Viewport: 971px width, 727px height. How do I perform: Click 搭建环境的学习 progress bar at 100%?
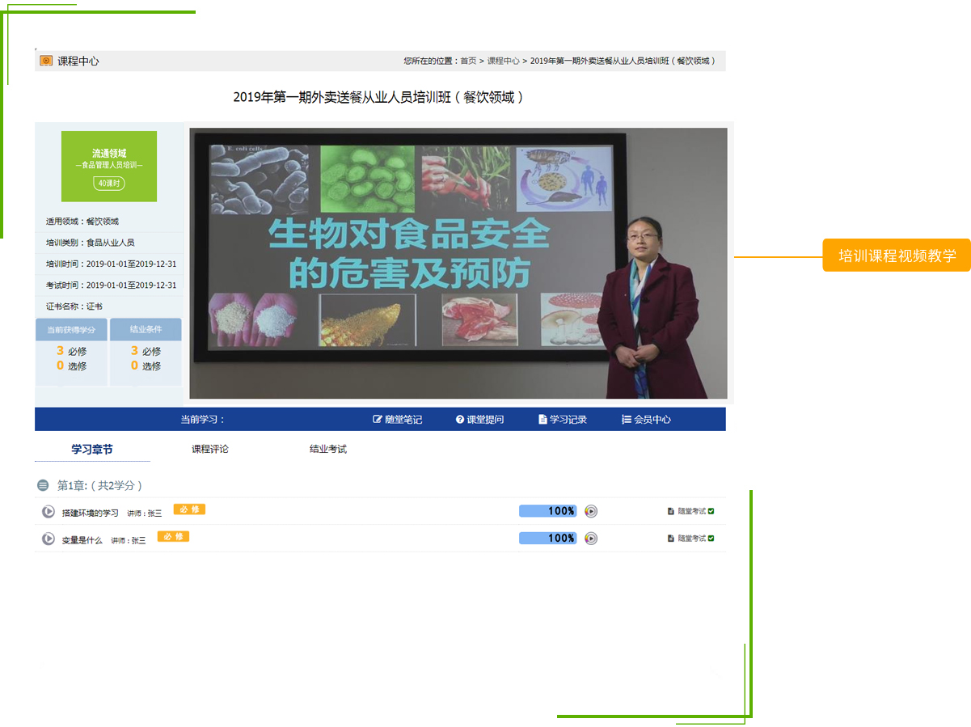pos(548,511)
